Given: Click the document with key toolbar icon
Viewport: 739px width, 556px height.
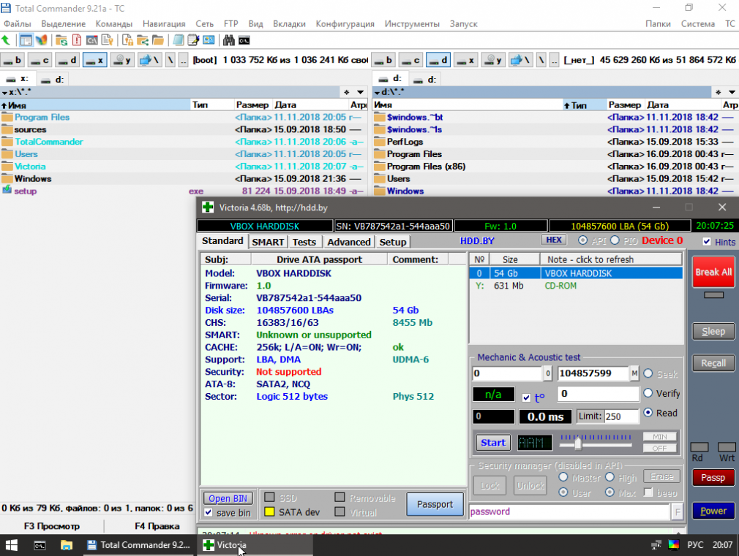Looking at the screenshot, I should [108, 40].
